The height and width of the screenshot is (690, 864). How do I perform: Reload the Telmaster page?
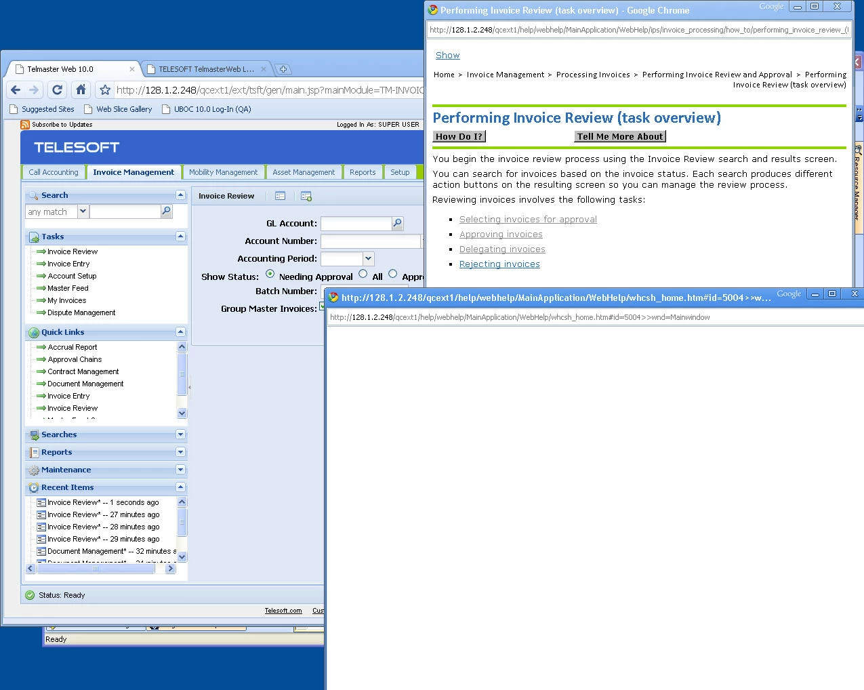pyautogui.click(x=58, y=89)
